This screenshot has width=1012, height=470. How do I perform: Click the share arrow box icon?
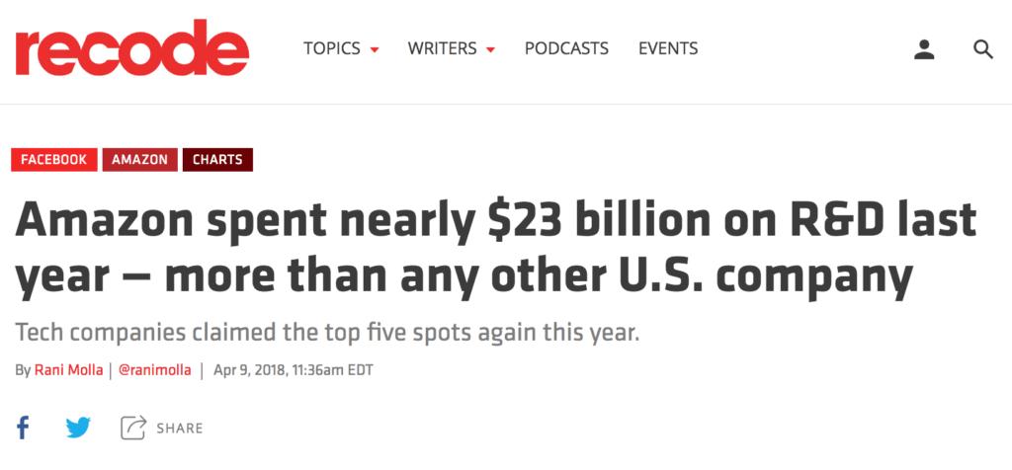(133, 428)
